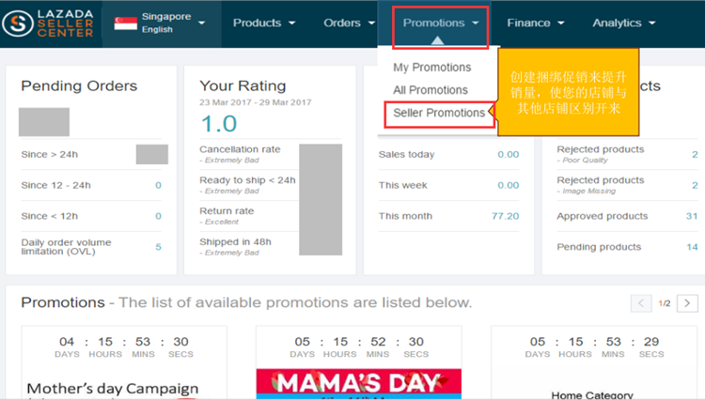This screenshot has height=400, width=705.
Task: Collapse the Promotions menu
Action: coord(441,23)
